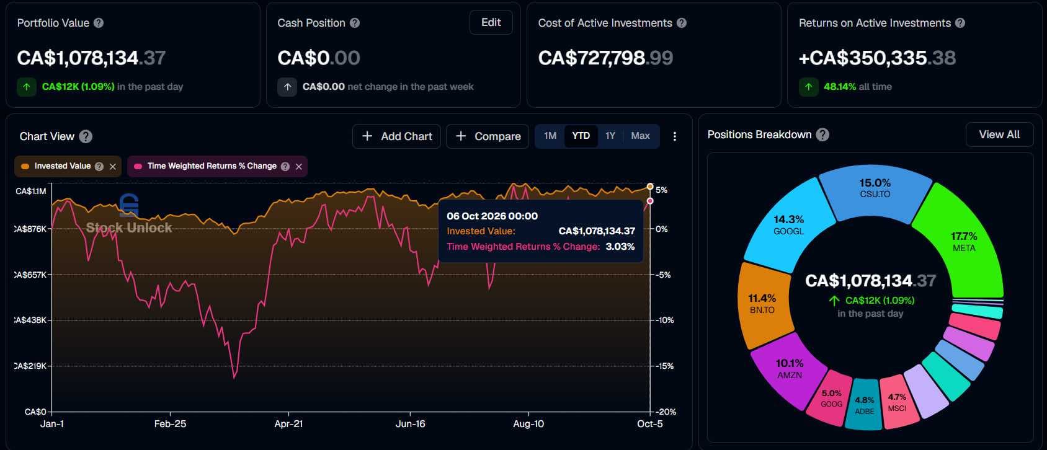Open View All positions

click(999, 135)
